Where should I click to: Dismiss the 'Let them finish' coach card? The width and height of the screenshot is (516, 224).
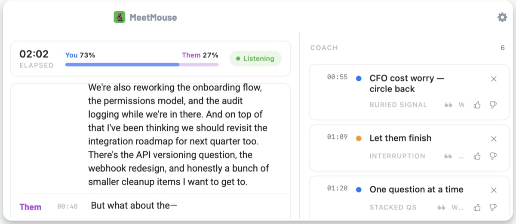click(494, 139)
